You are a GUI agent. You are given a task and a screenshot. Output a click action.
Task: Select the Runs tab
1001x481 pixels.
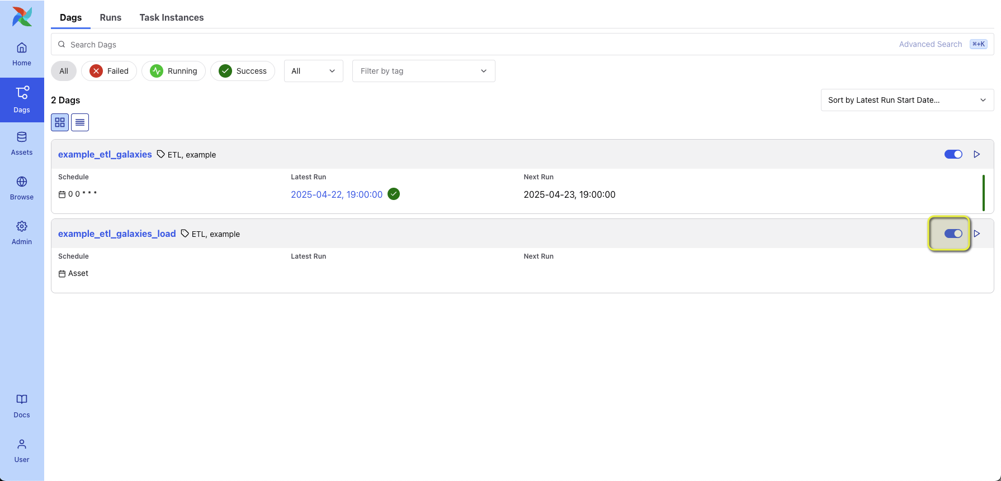111,17
